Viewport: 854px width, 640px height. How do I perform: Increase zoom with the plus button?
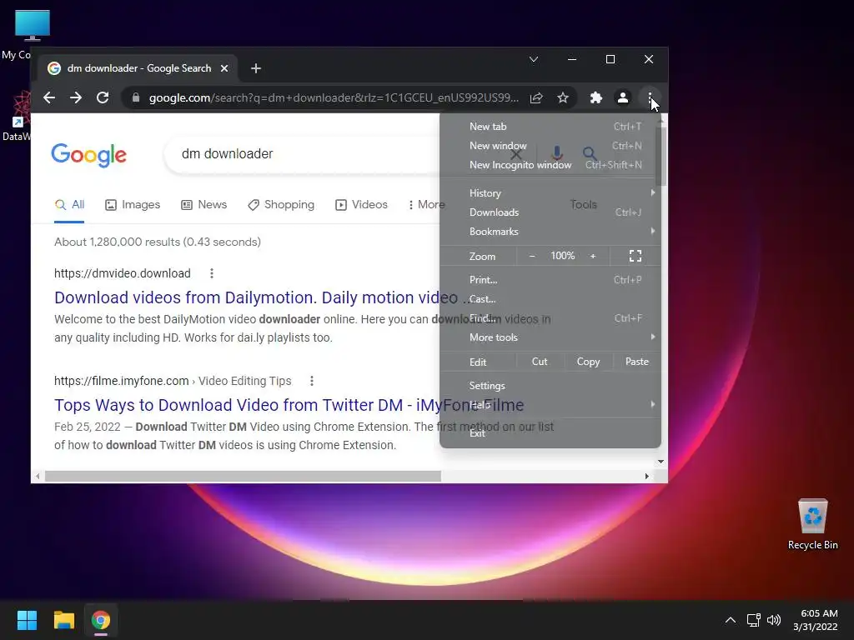click(593, 256)
